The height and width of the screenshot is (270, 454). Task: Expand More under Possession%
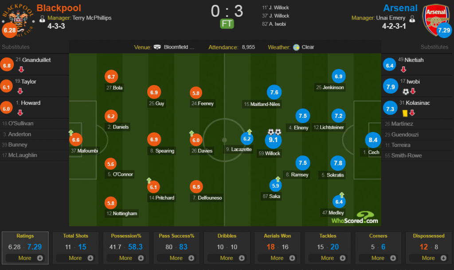[126, 258]
